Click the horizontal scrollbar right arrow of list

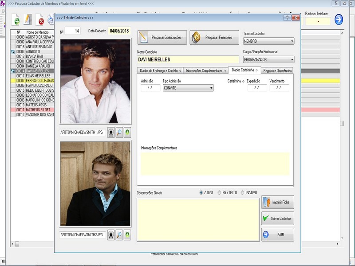338,244
